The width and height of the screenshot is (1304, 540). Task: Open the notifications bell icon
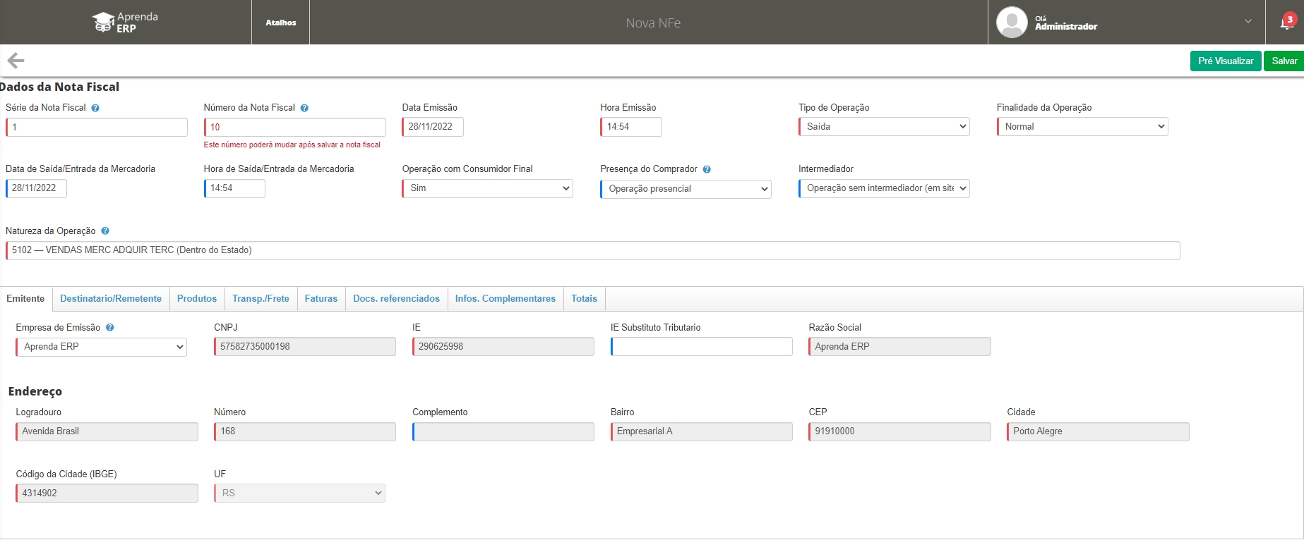point(1286,23)
